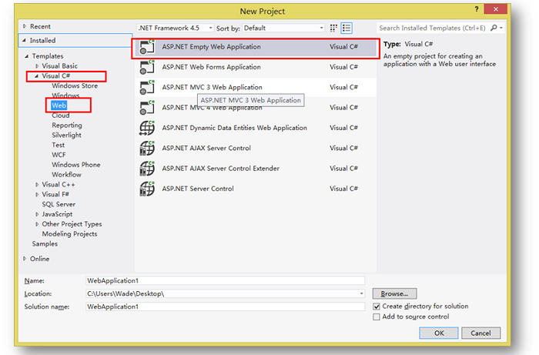The height and width of the screenshot is (355, 539).
Task: Click the ASP.NET MVC 4 Web Application icon
Action: [147, 108]
